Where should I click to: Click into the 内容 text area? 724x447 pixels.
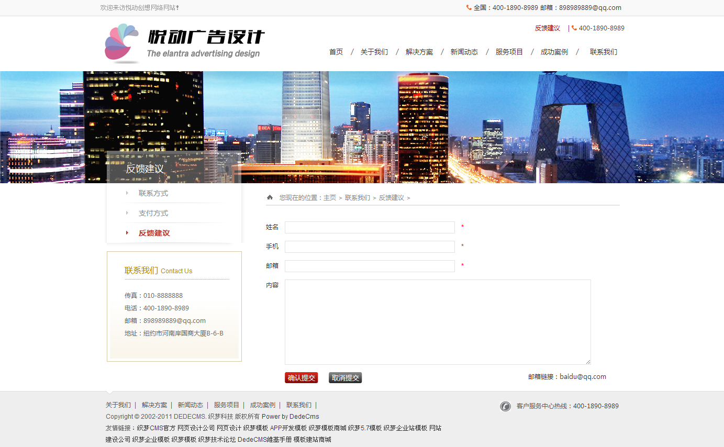[438, 322]
